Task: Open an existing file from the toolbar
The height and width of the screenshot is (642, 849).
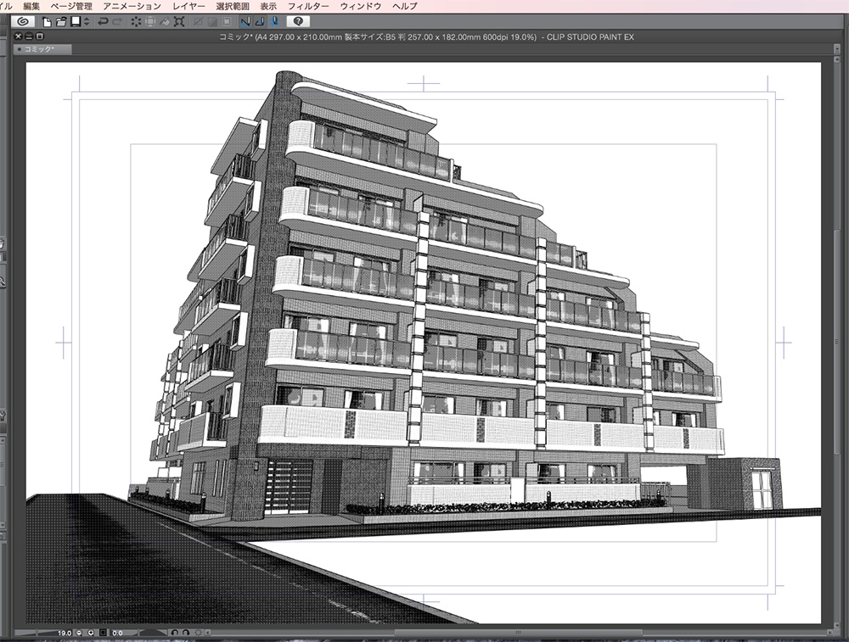Action: click(59, 21)
